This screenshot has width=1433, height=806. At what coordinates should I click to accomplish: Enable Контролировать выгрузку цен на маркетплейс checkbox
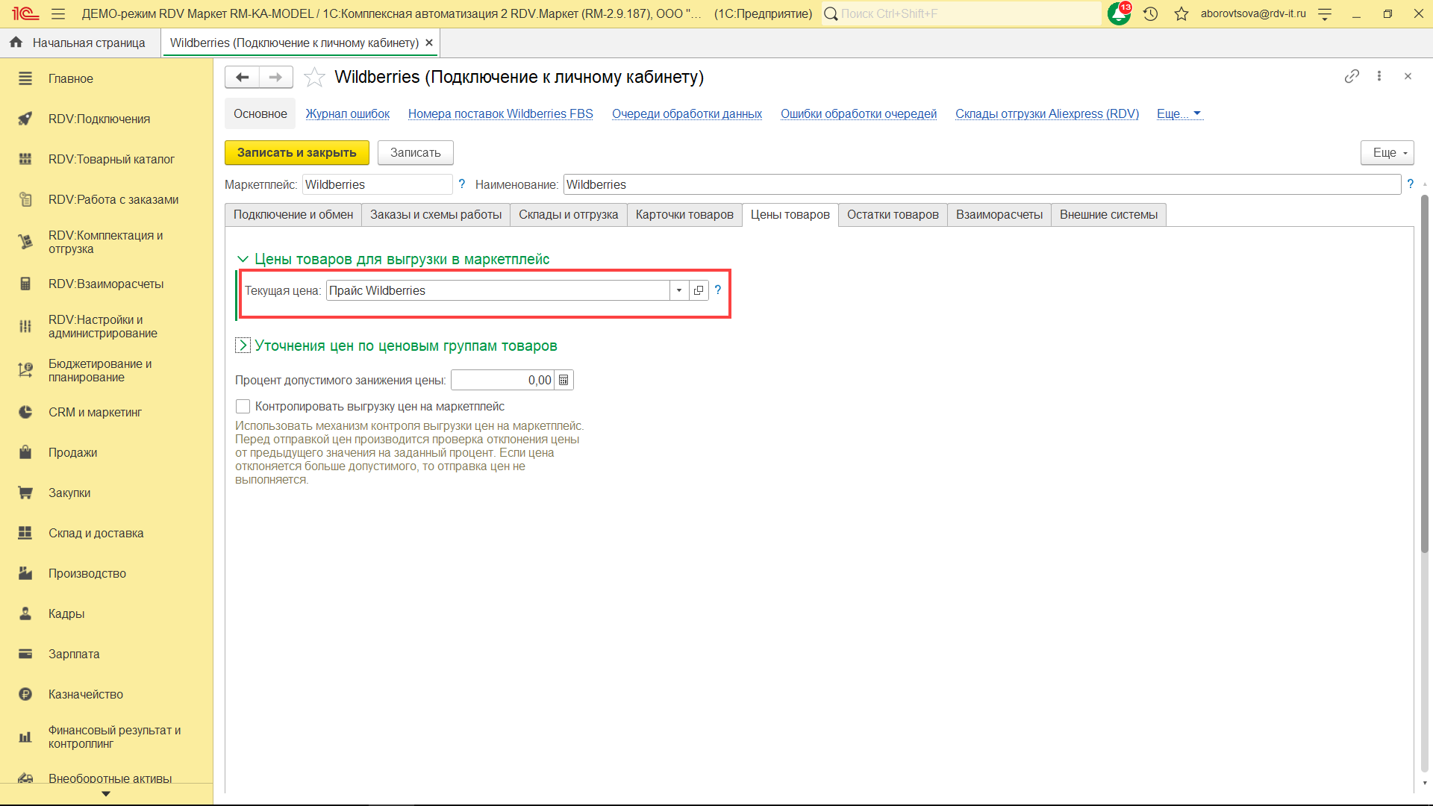[x=243, y=406]
